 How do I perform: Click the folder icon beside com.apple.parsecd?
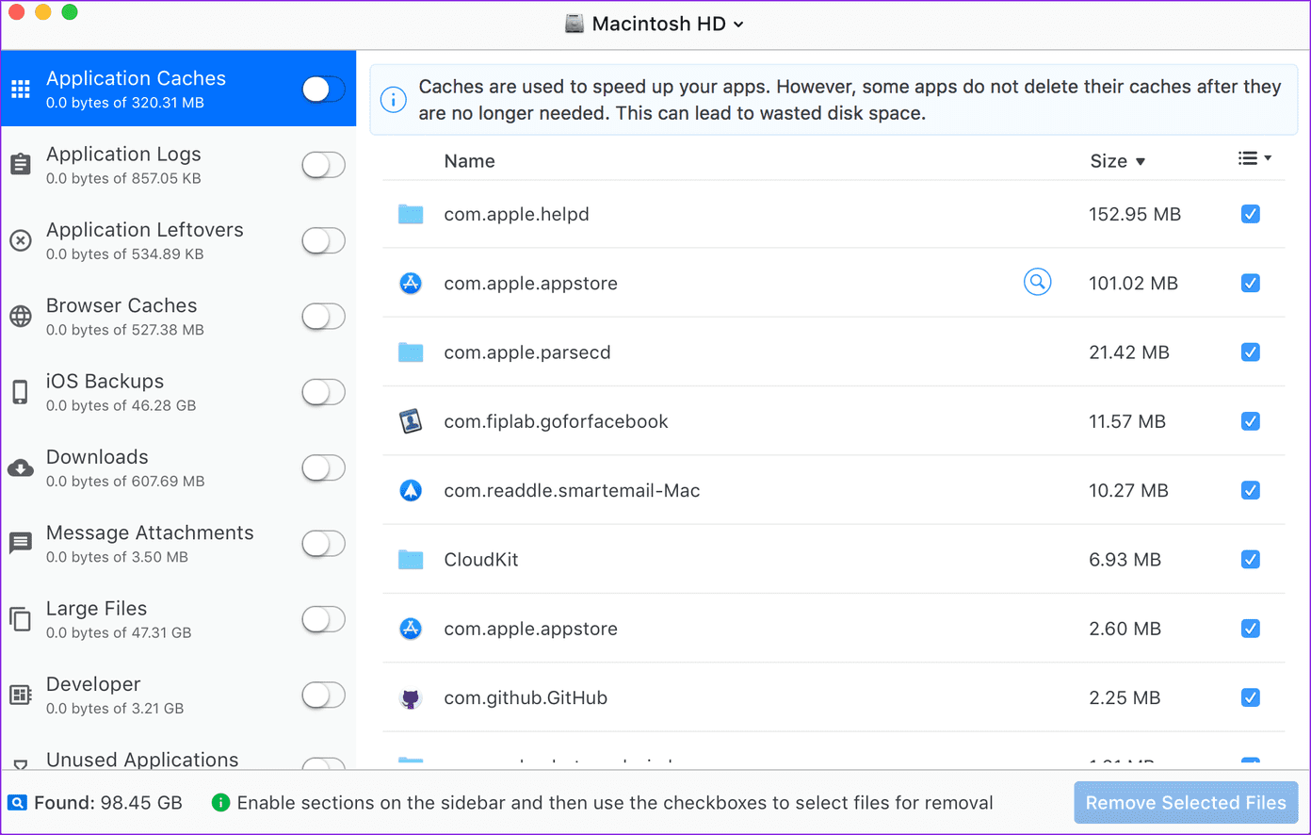tap(411, 352)
